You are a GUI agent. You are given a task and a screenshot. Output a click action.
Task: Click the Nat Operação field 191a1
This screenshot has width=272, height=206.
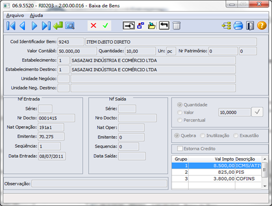pos(51,127)
